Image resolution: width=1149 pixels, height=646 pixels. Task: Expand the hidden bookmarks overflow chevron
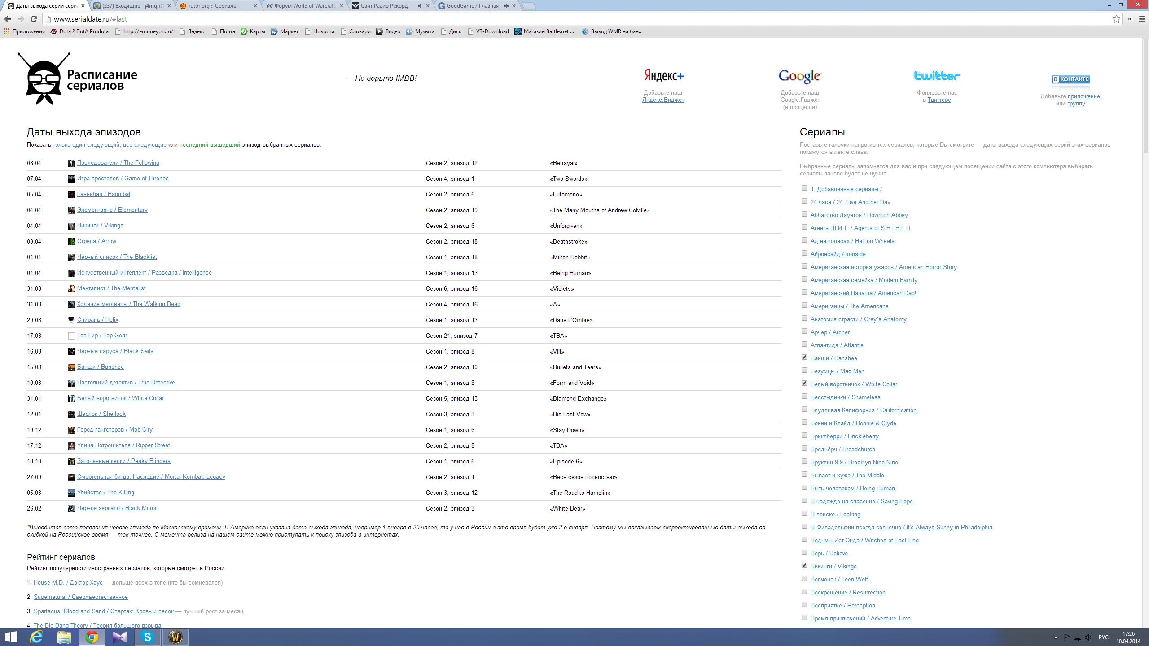click(x=1130, y=19)
